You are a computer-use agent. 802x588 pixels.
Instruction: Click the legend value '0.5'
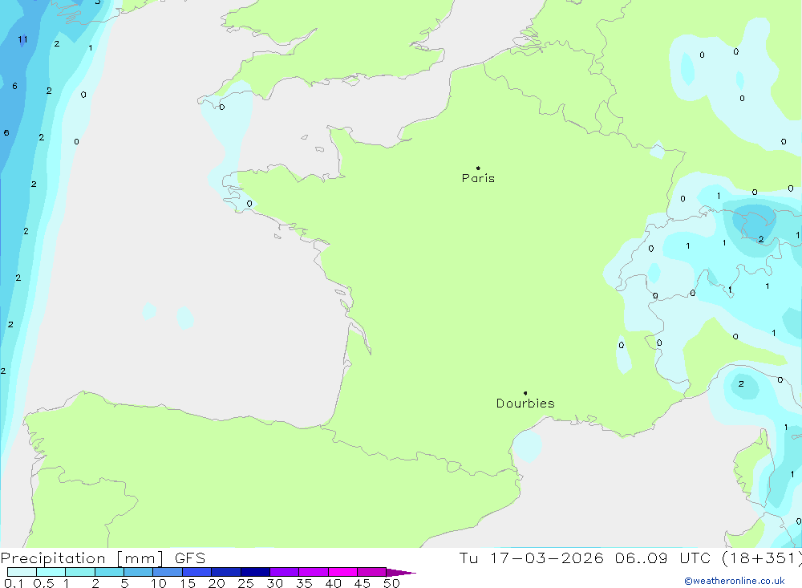pyautogui.click(x=43, y=583)
